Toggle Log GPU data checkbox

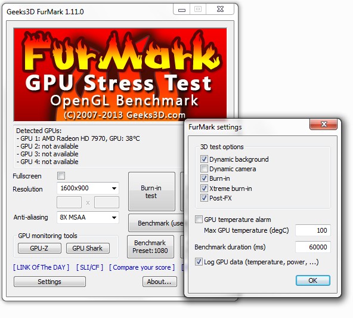199,262
